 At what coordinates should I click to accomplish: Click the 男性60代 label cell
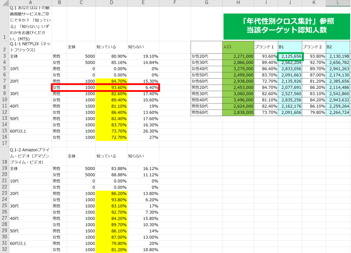coord(206,113)
